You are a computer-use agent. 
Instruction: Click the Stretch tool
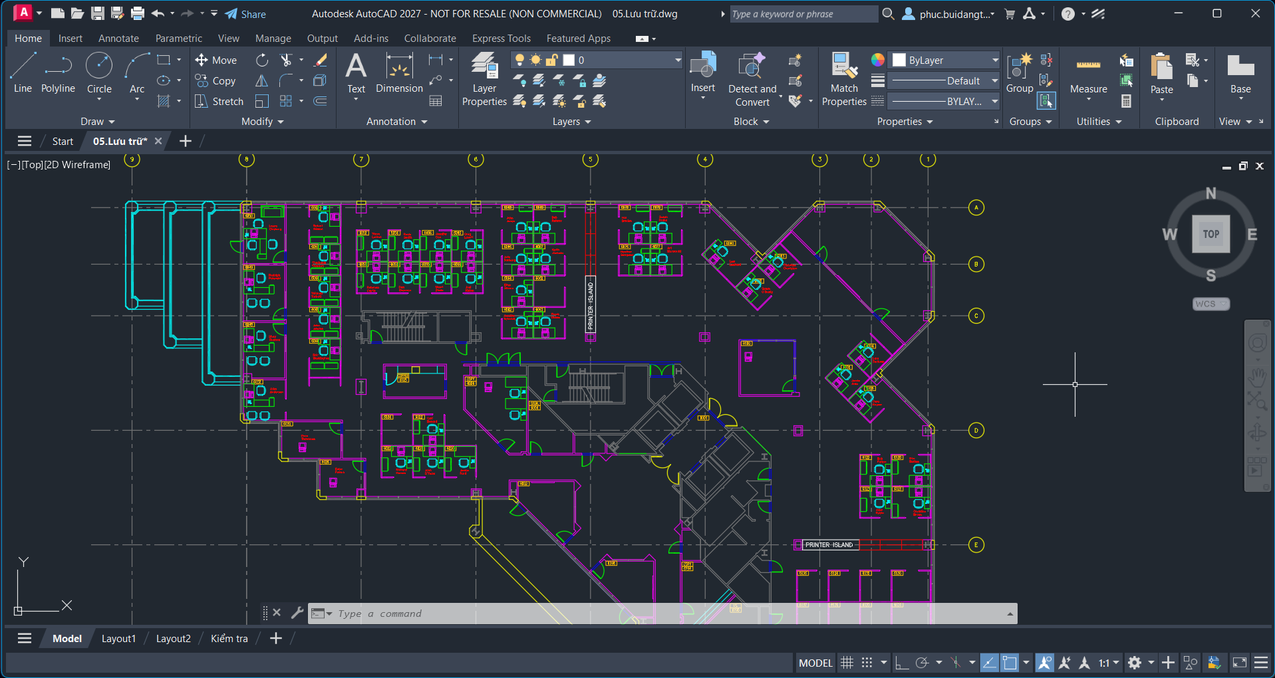pyautogui.click(x=219, y=101)
